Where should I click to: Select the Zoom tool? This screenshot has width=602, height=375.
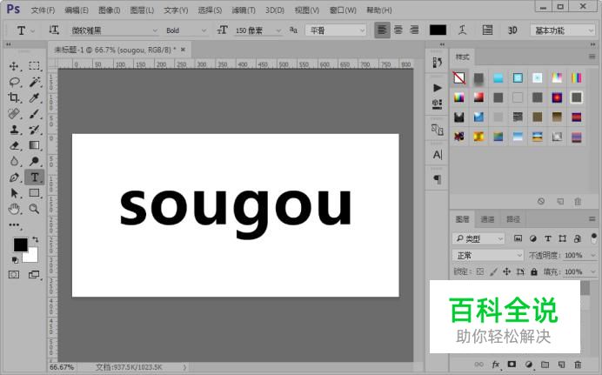click(x=34, y=209)
